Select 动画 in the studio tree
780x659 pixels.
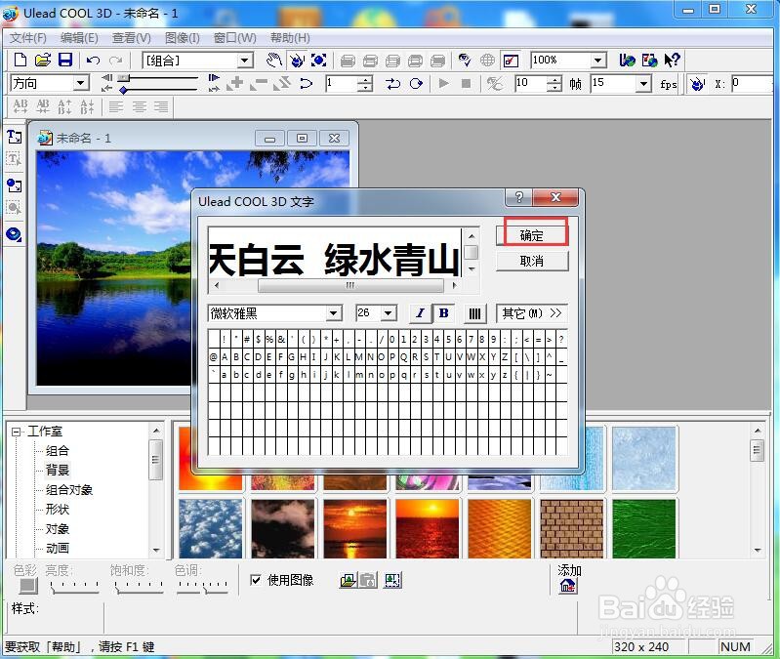pos(58,548)
